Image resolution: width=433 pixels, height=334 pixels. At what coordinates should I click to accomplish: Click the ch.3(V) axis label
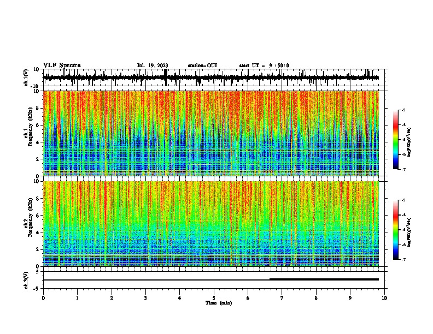coord(26,280)
